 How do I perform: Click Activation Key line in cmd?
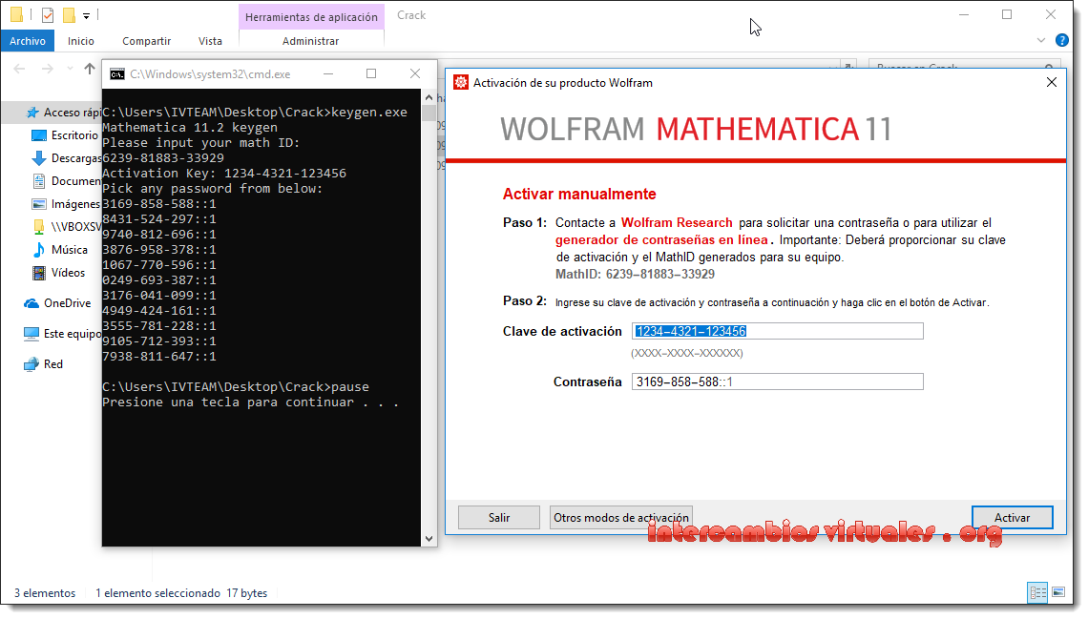(224, 174)
